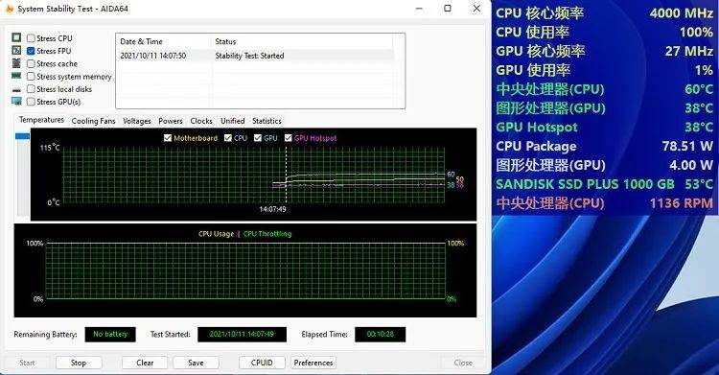
Task: Click the local disks drive icon
Action: click(x=16, y=89)
